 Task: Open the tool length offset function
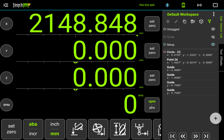click(x=120, y=129)
